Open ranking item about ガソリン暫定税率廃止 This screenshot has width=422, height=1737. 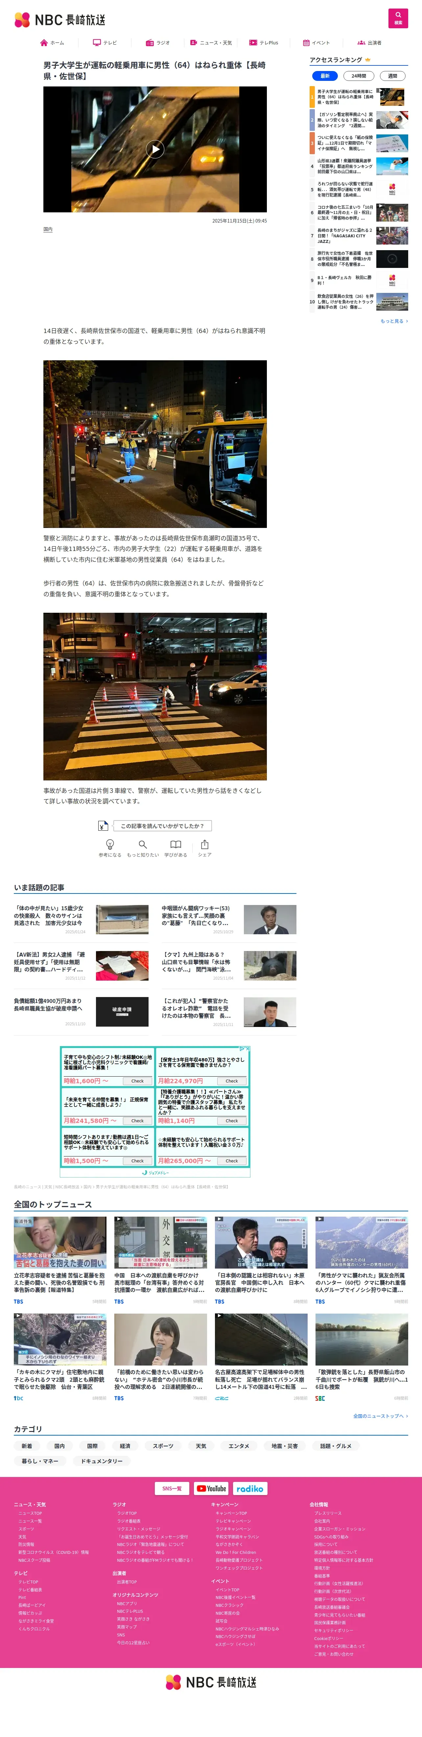coord(359,120)
